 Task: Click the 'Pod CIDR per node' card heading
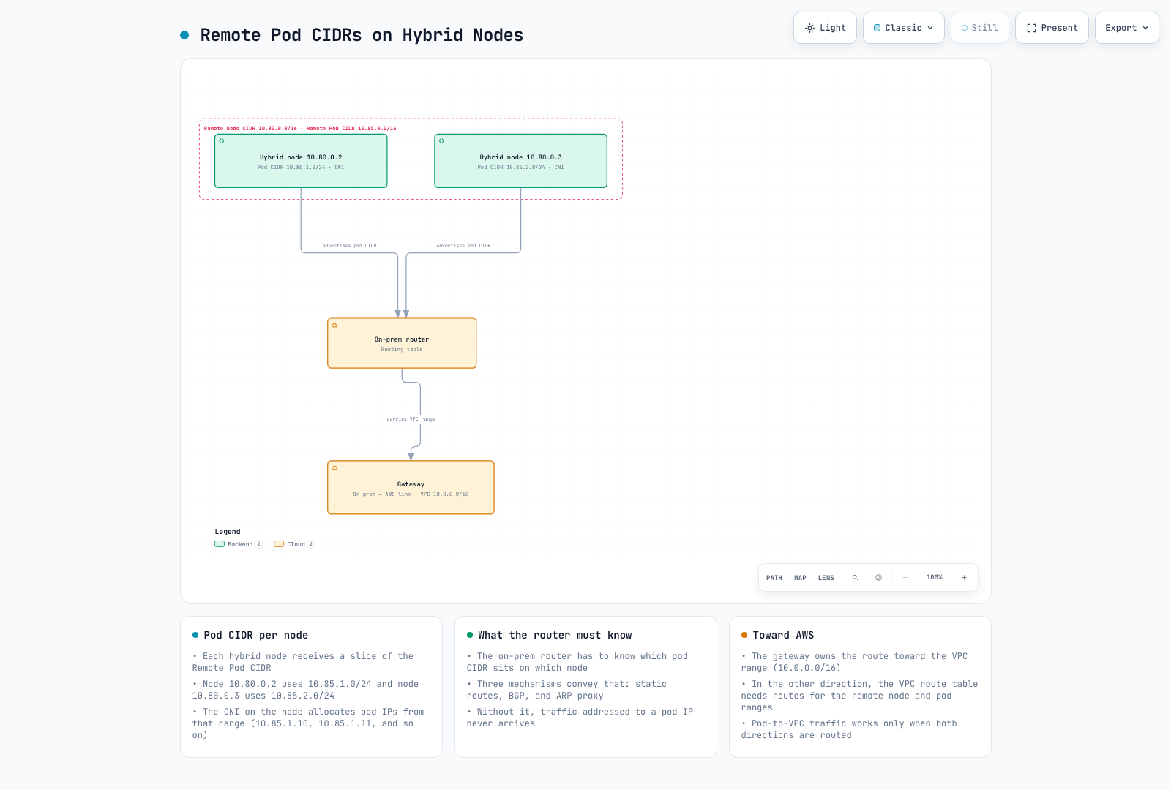tap(256, 636)
